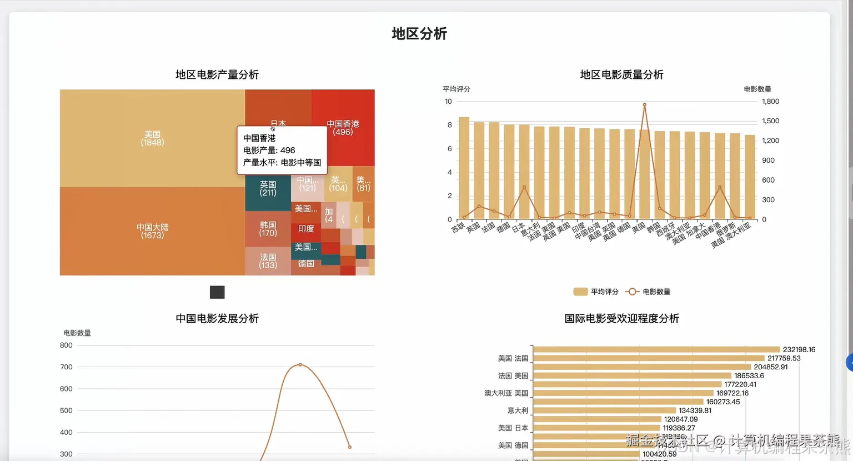The image size is (853, 461).
Task: Click the 英国 (211) treemap block
Action: [268, 193]
